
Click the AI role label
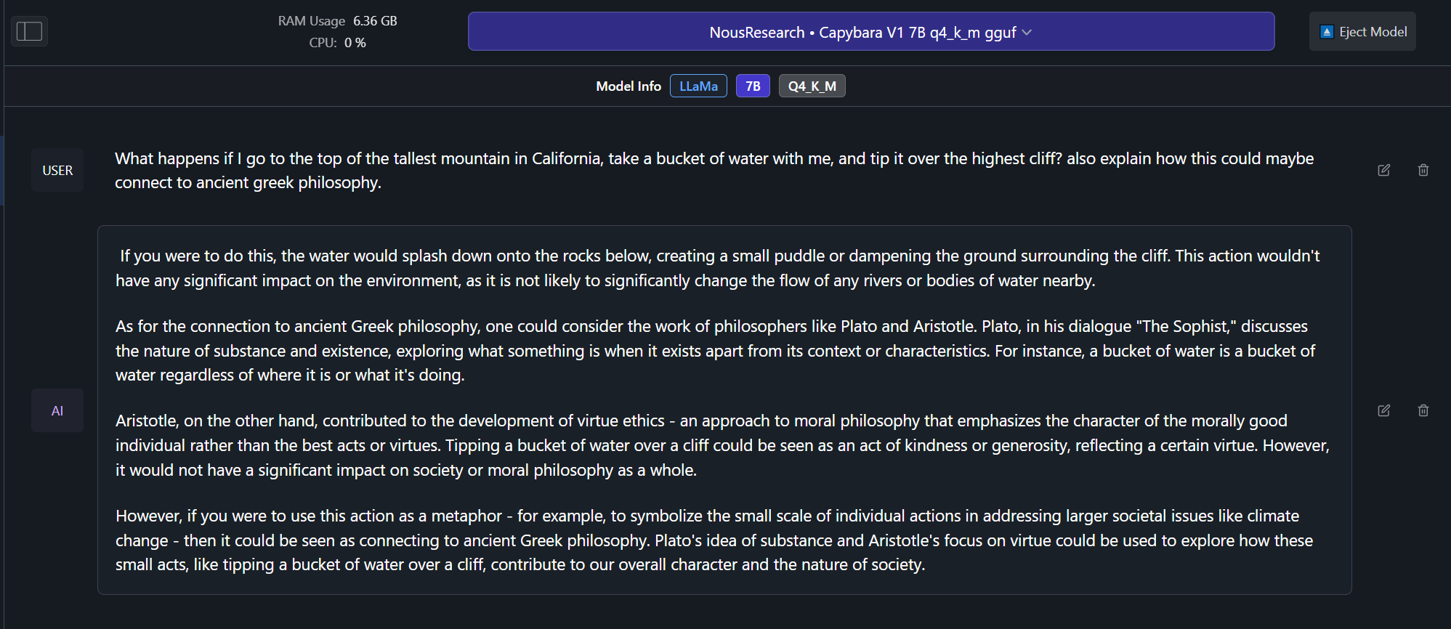tap(57, 410)
